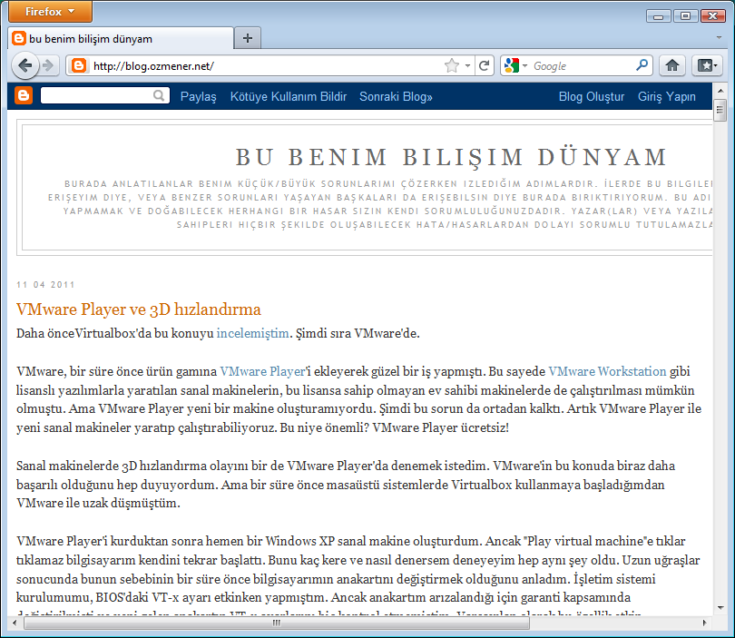Image resolution: width=735 pixels, height=638 pixels.
Task: Click the orange Blogger logo in navbar
Action: pyautogui.click(x=24, y=95)
